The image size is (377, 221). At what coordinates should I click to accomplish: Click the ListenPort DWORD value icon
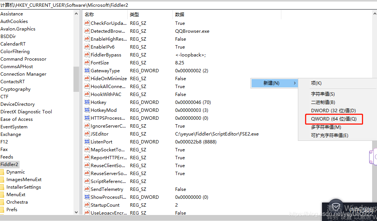[x=87, y=142]
